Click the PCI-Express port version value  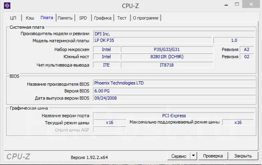(x=174, y=116)
